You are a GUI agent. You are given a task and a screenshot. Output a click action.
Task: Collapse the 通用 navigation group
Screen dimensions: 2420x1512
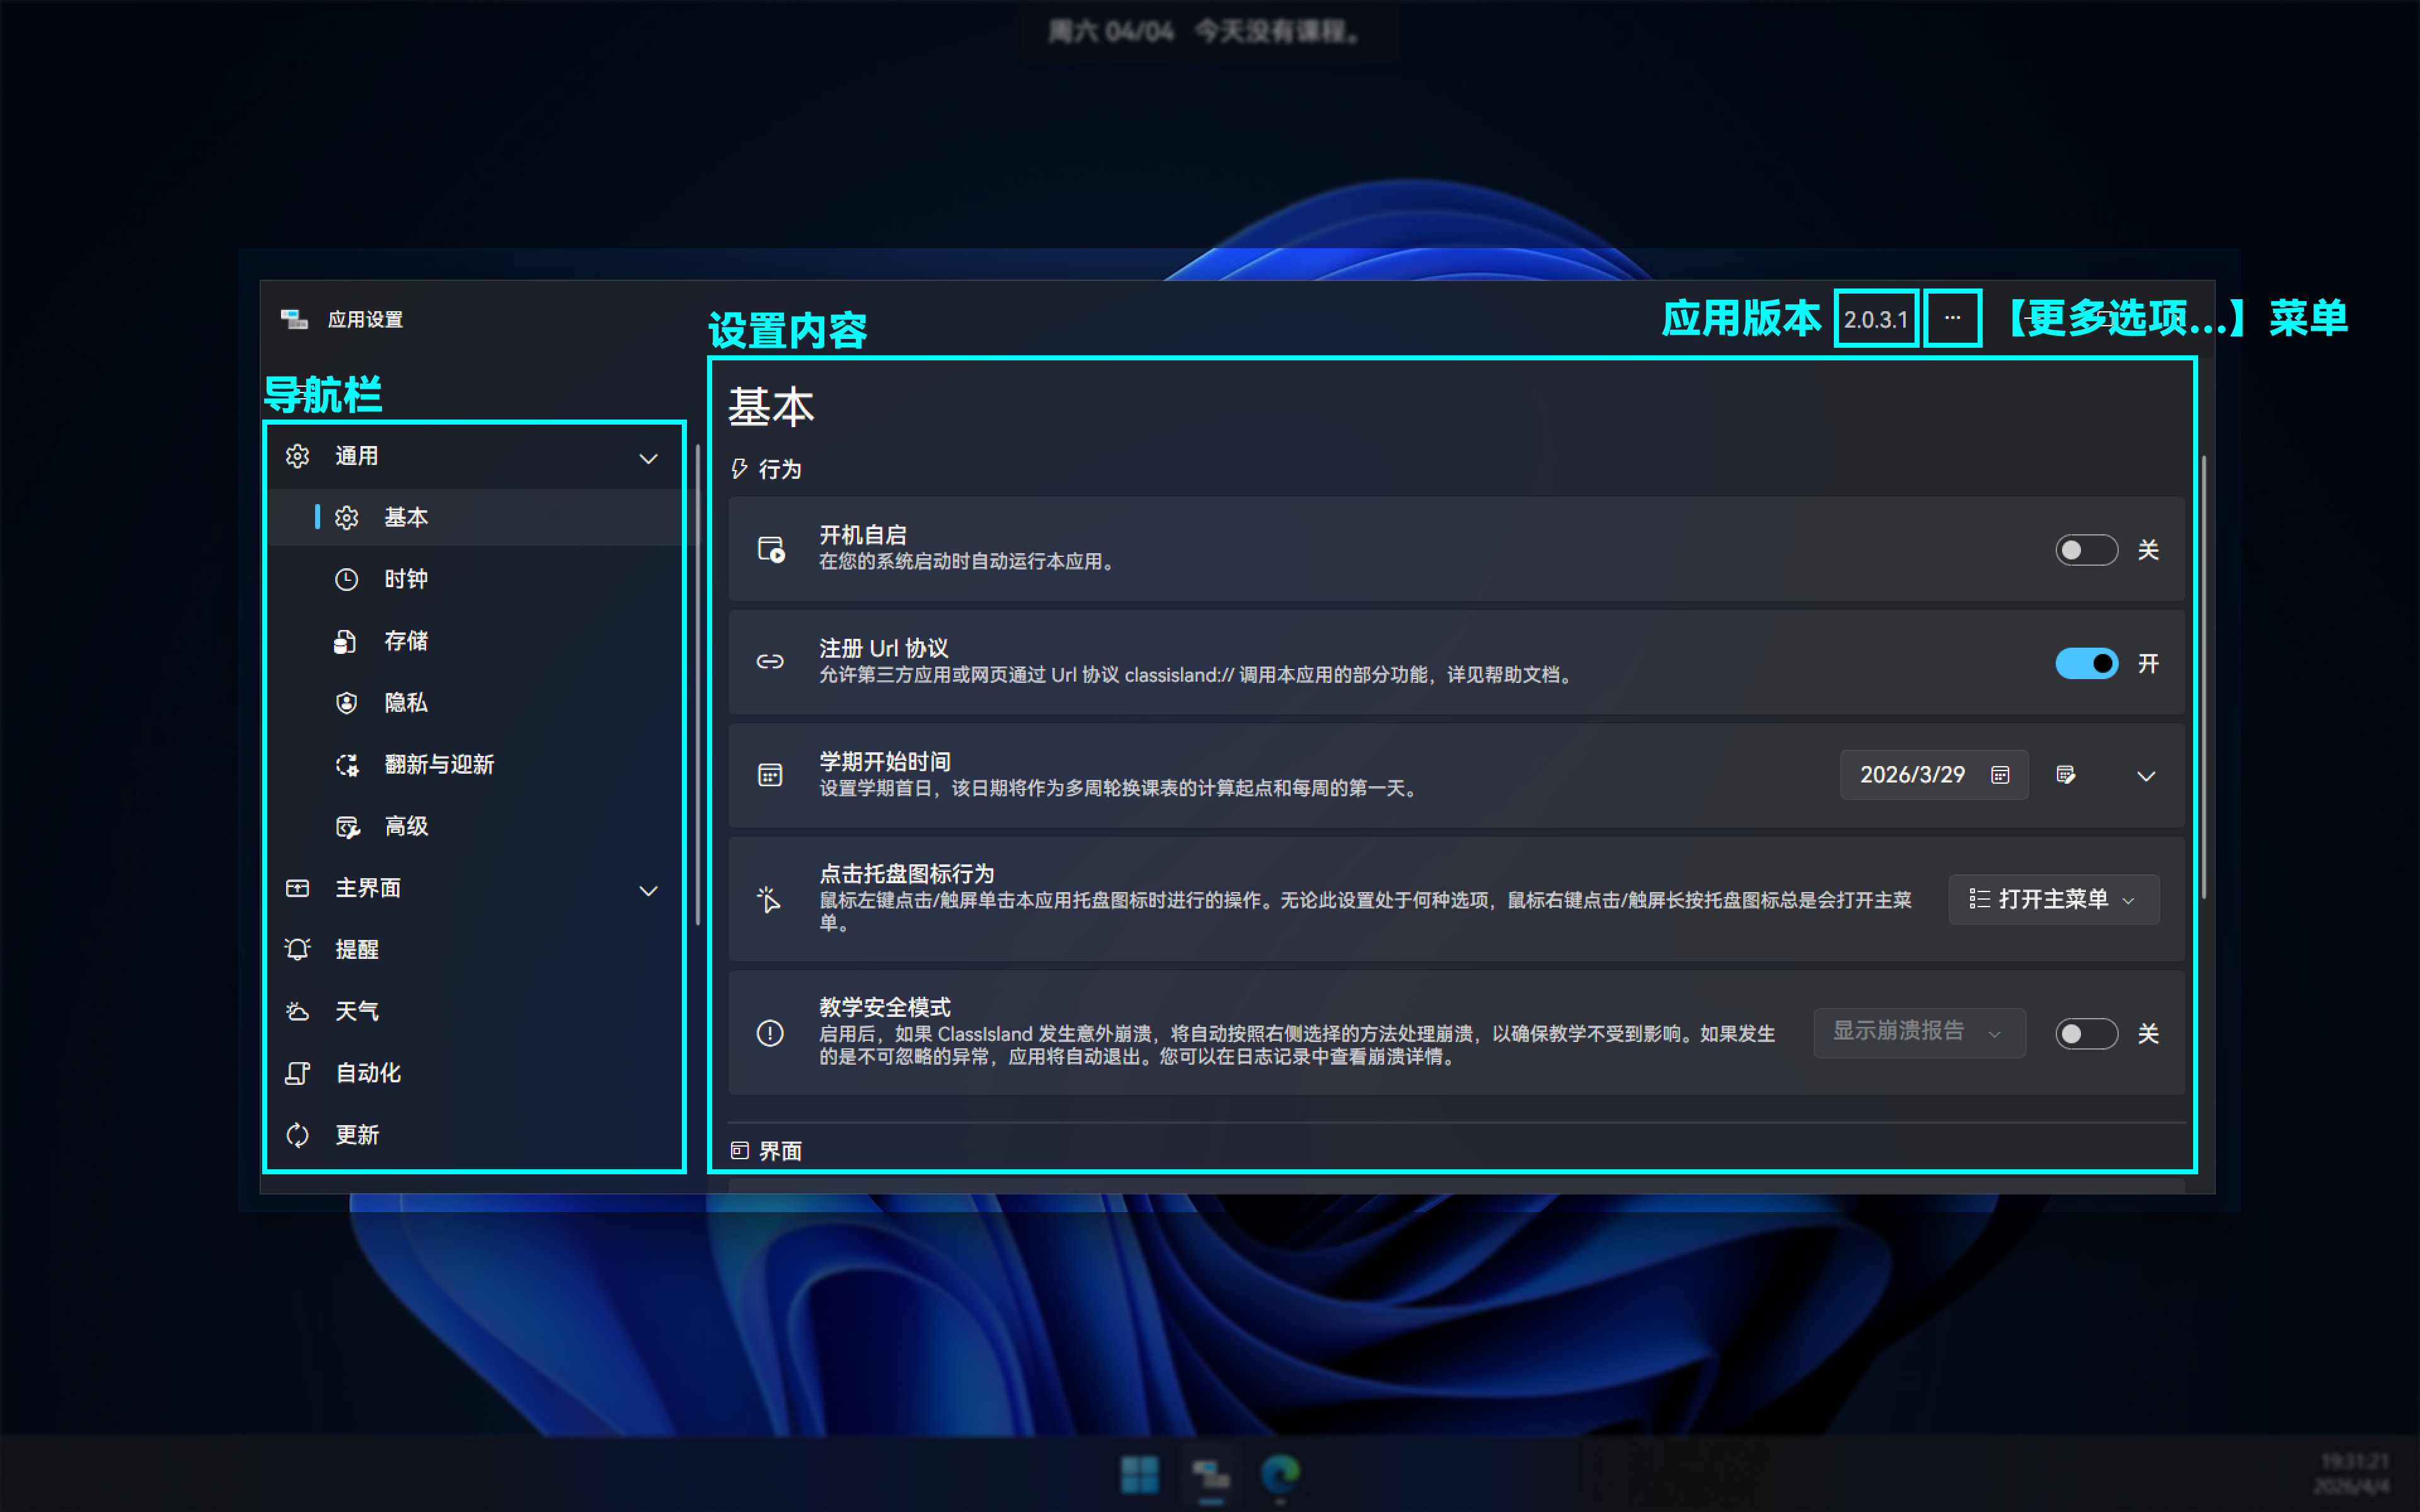(x=648, y=458)
